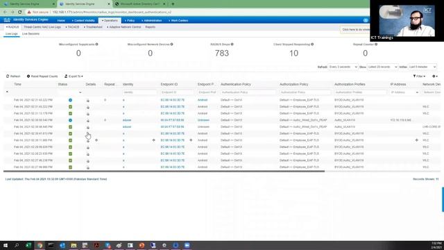
Task: Click the Chrome icon in the taskbar
Action: coord(40,245)
